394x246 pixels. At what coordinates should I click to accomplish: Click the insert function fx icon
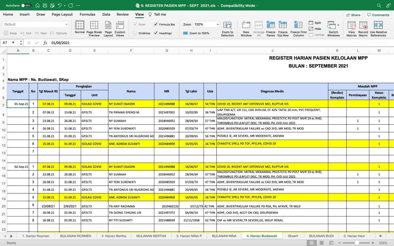pos(45,43)
